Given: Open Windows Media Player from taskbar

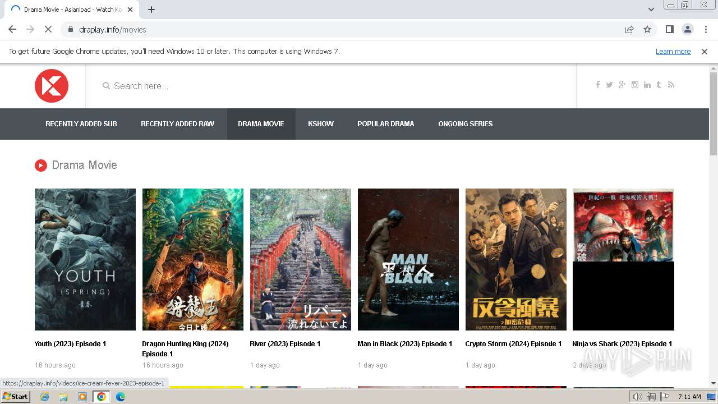Looking at the screenshot, I should [82, 397].
